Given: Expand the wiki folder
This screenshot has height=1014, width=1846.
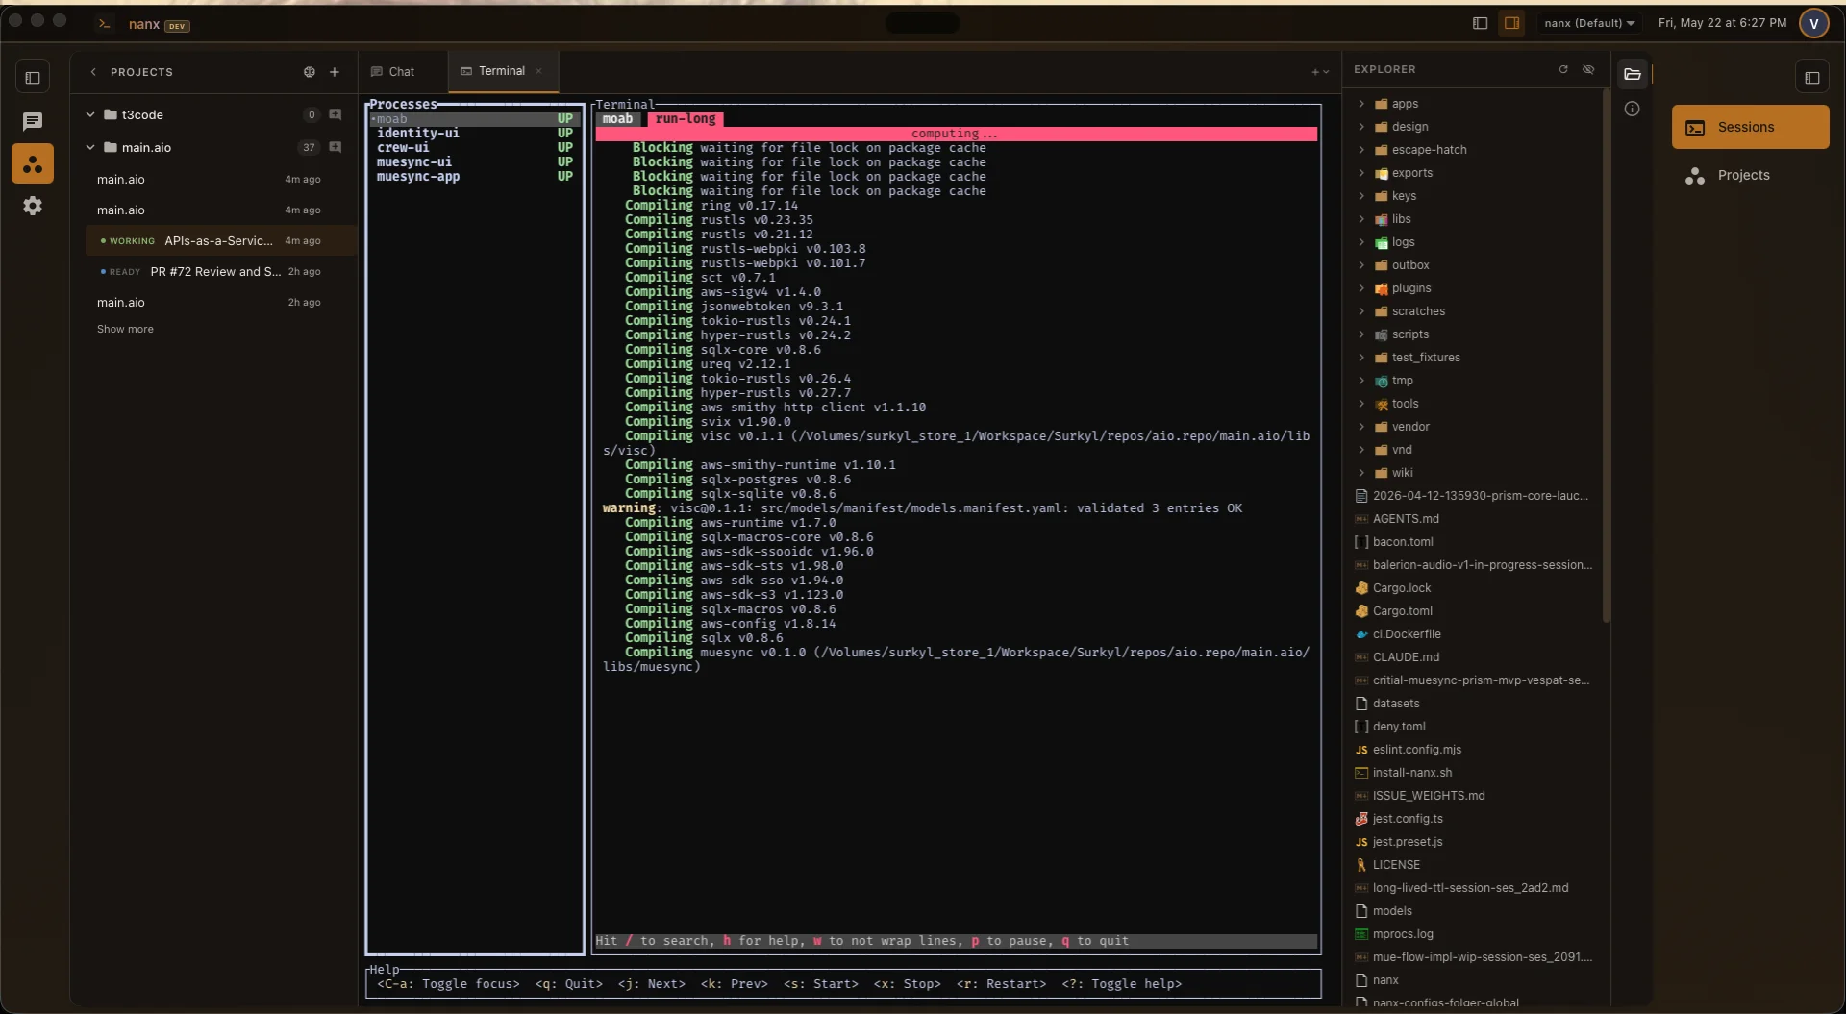Looking at the screenshot, I should tap(1361, 473).
